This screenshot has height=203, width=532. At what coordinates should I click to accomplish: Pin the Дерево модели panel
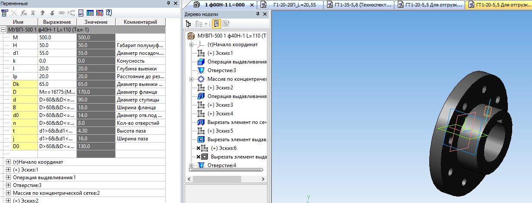pyautogui.click(x=257, y=14)
